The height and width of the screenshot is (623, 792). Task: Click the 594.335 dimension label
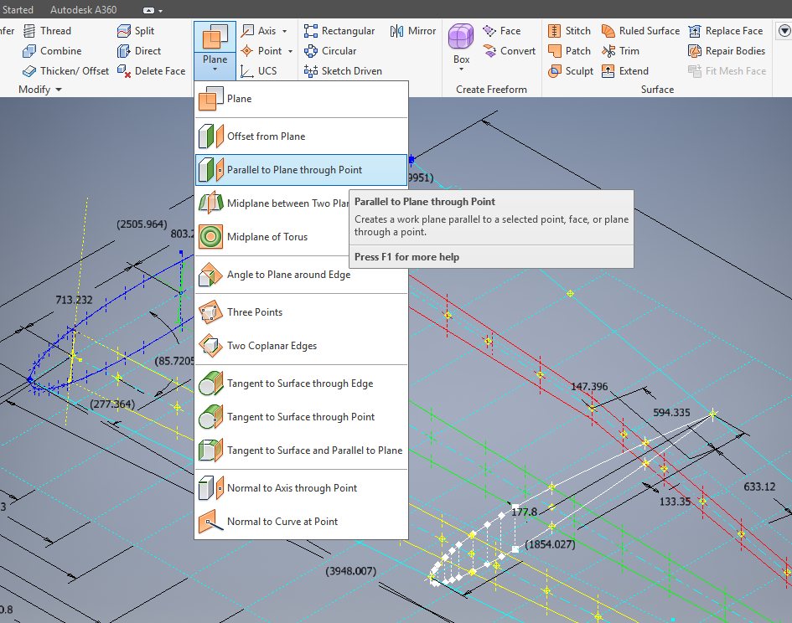tap(671, 412)
